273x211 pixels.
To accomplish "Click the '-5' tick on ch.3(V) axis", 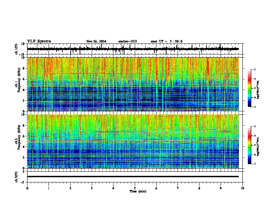I will (23, 182).
